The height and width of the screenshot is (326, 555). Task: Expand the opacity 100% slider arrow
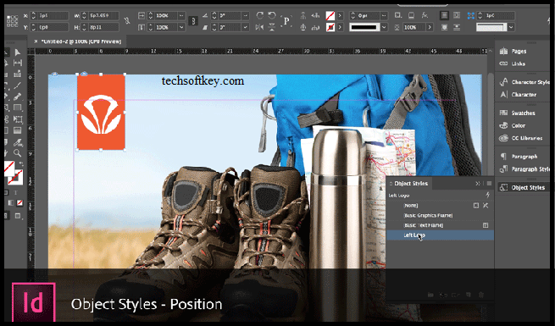[x=430, y=27]
